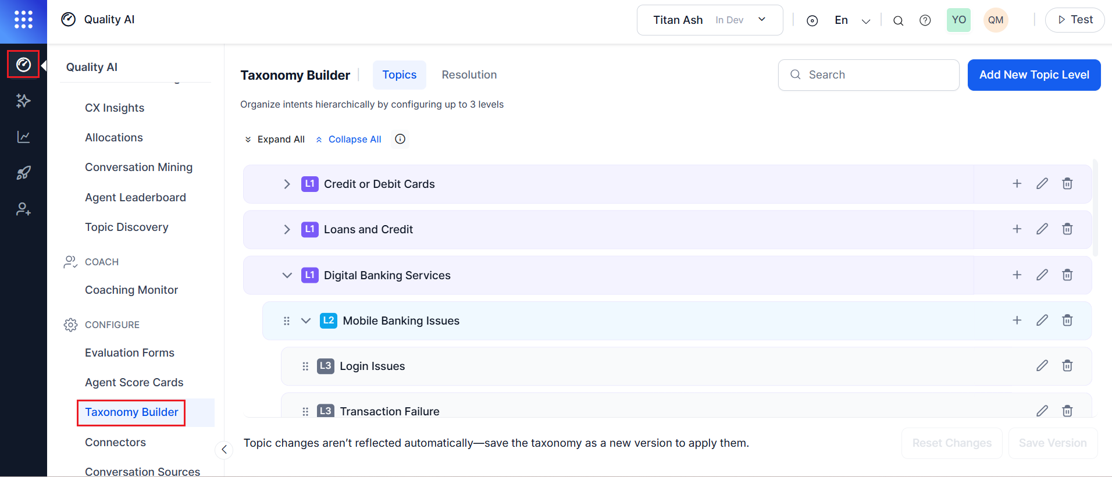Open the app launcher grid icon

(x=23, y=19)
